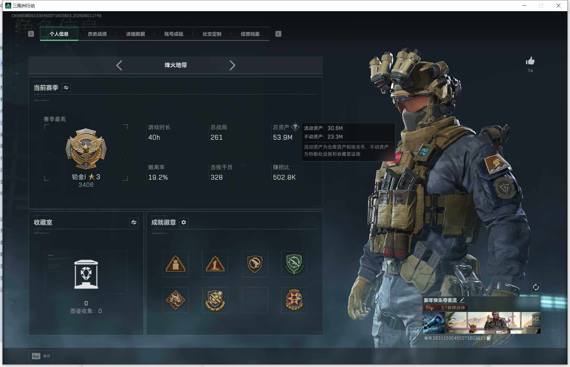Click the like count 74

coord(530,71)
